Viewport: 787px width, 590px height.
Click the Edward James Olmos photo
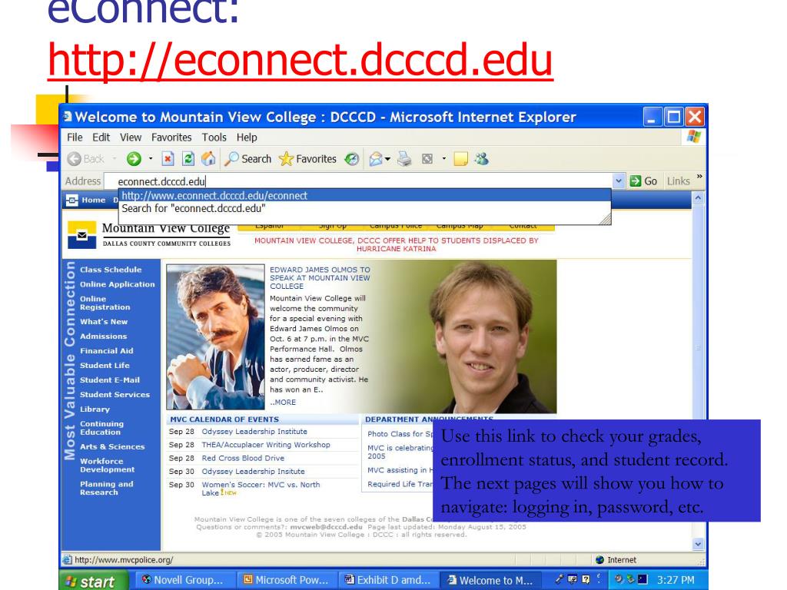tap(215, 337)
